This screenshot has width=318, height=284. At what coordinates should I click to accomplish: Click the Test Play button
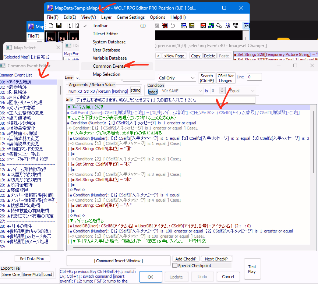tap(252, 269)
